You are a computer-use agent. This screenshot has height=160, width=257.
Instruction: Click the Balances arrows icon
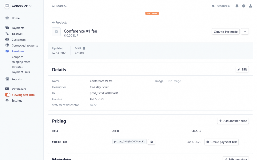(x=7, y=33)
